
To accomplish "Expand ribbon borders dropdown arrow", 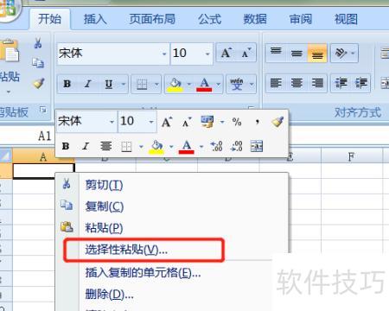I will tap(156, 84).
